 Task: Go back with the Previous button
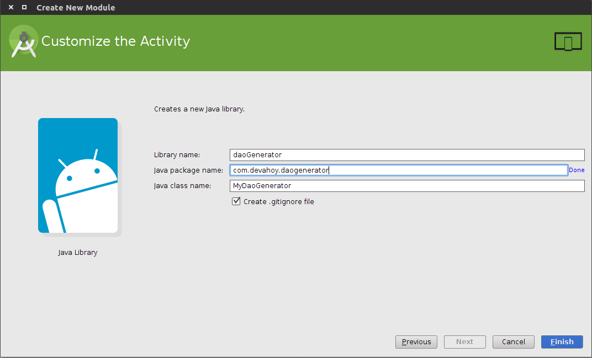click(416, 342)
